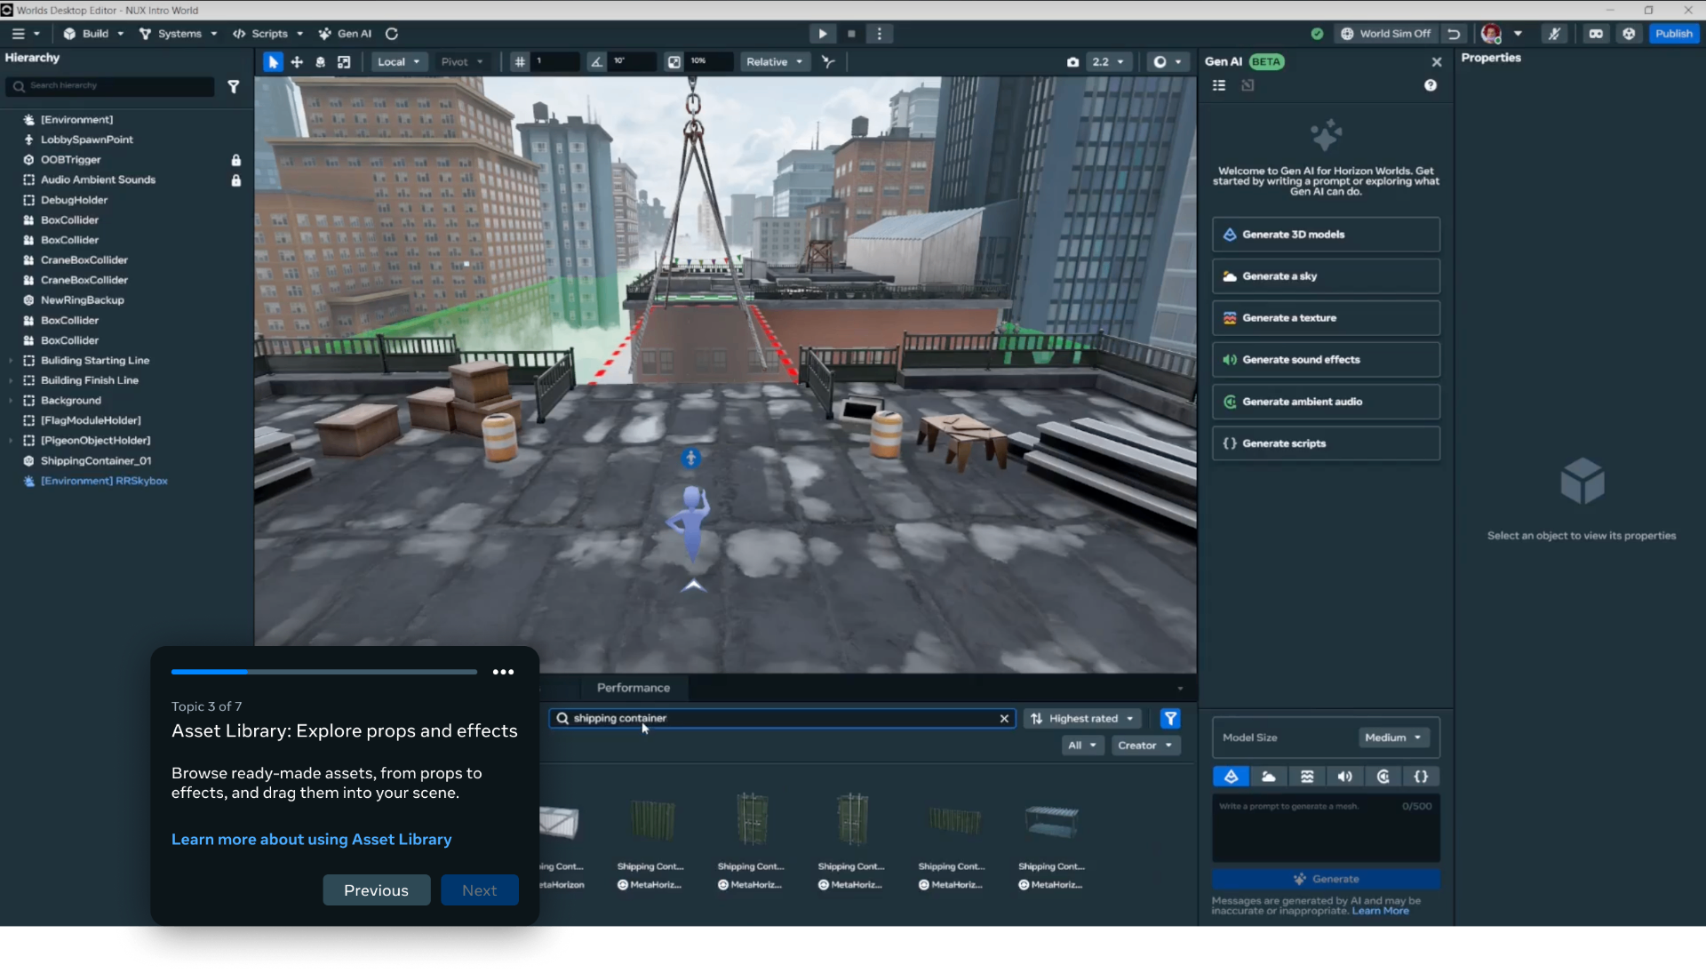Choose Generate sound effects

pyautogui.click(x=1326, y=360)
